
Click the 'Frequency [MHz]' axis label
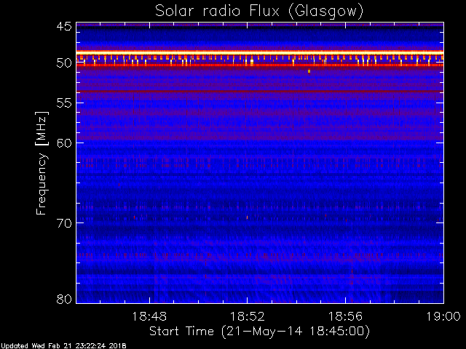coord(42,163)
